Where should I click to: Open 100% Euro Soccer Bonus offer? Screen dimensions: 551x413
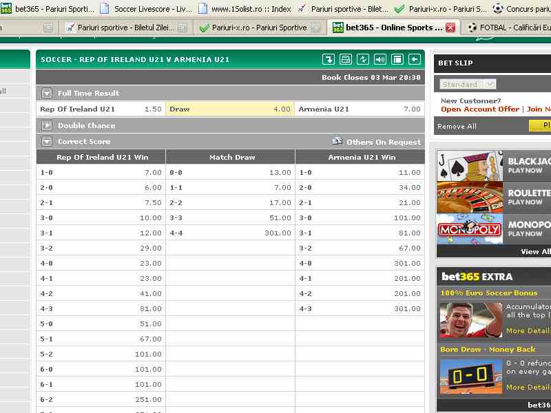tap(489, 293)
